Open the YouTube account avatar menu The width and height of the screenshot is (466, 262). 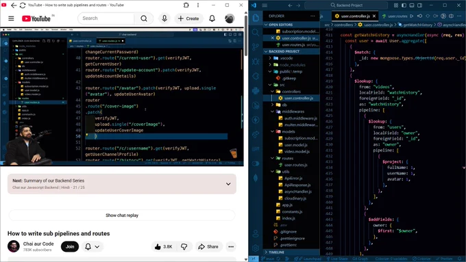pyautogui.click(x=230, y=18)
